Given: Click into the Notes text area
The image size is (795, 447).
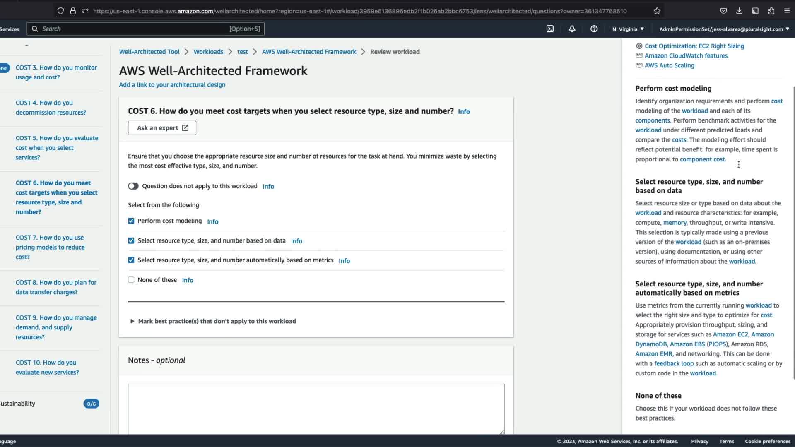Looking at the screenshot, I should [316, 408].
